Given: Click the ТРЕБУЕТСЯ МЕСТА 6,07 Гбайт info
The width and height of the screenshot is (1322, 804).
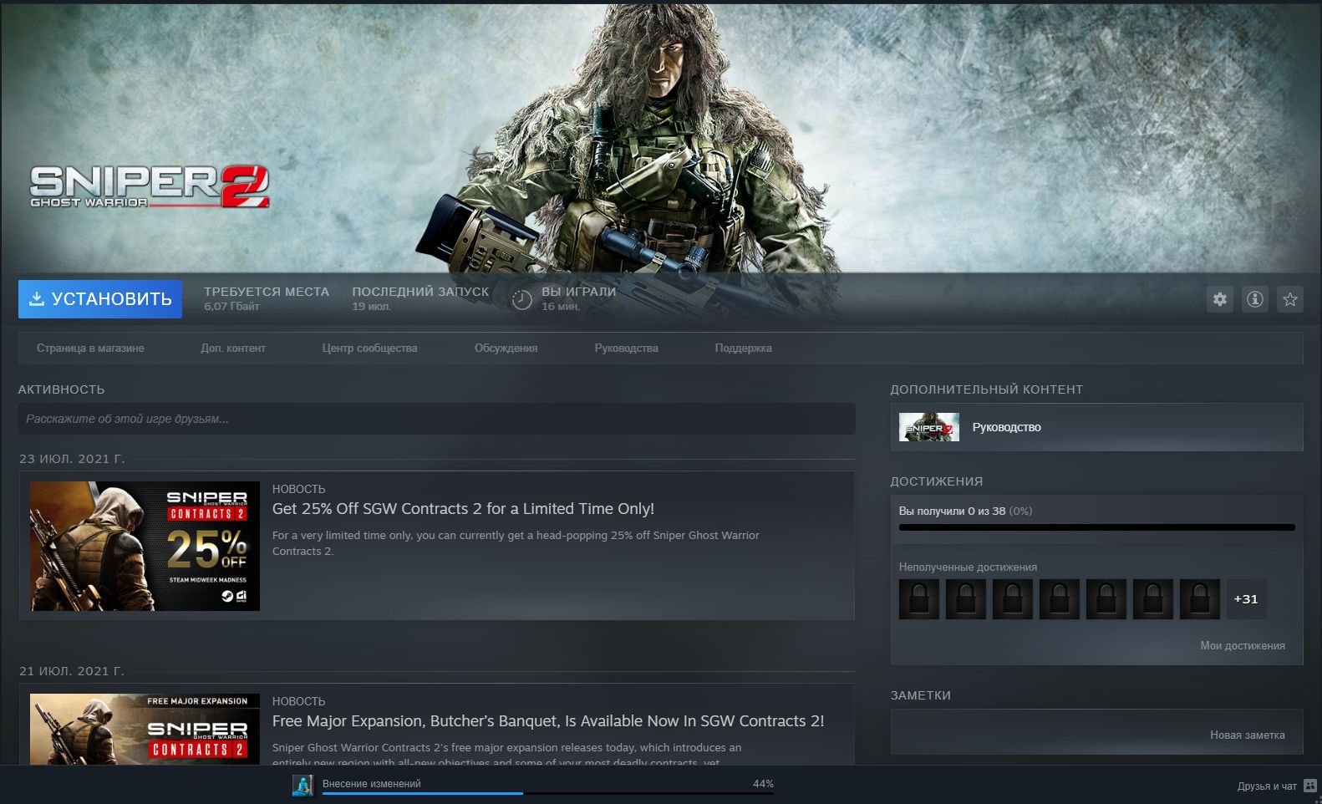Looking at the screenshot, I should coord(267,298).
